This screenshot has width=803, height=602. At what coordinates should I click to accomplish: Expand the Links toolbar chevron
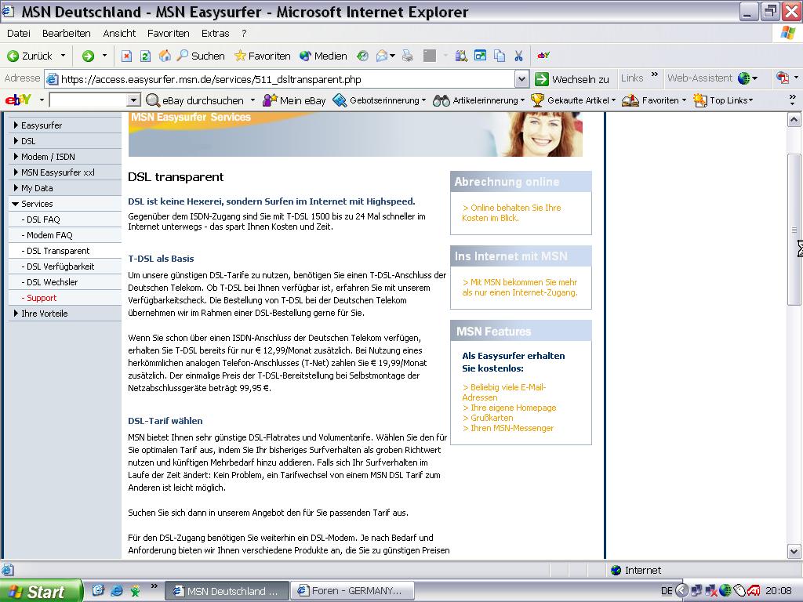coord(655,75)
